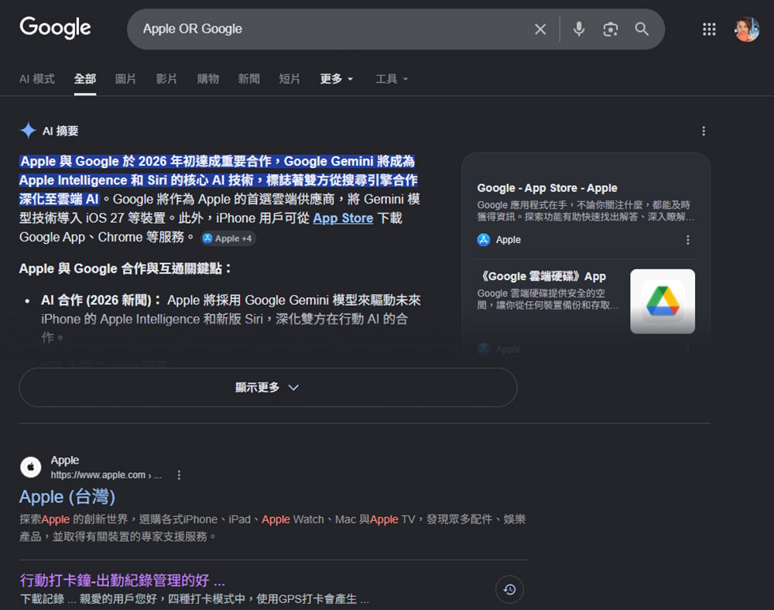This screenshot has width=774, height=610.
Task: Expand summary with 顯示更多 button
Action: [268, 387]
